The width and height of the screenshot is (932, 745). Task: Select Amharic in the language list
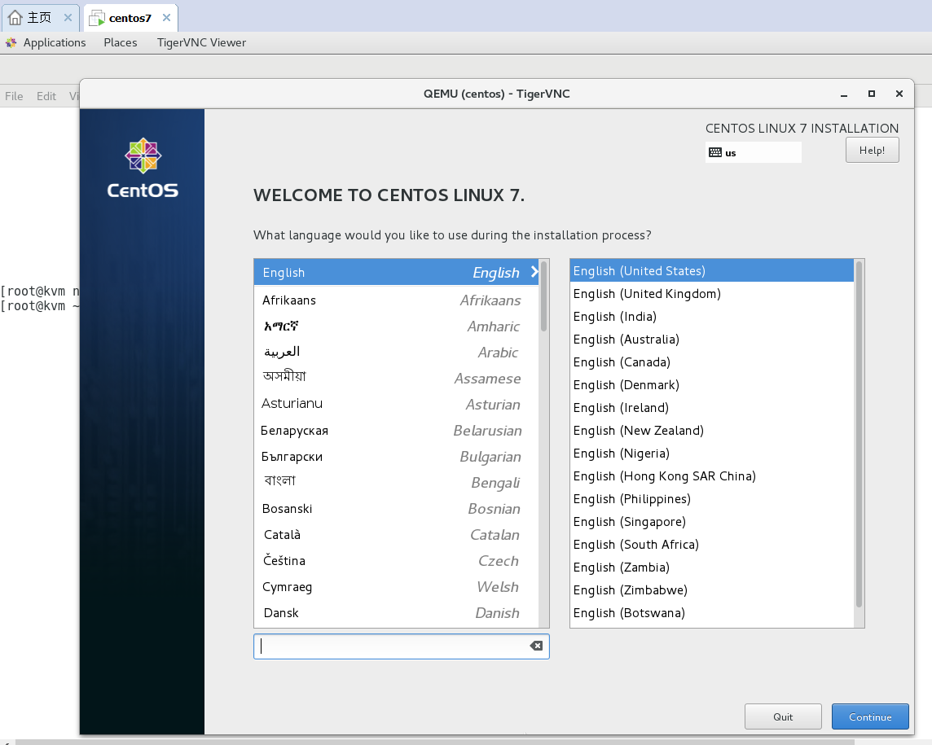[x=397, y=326]
